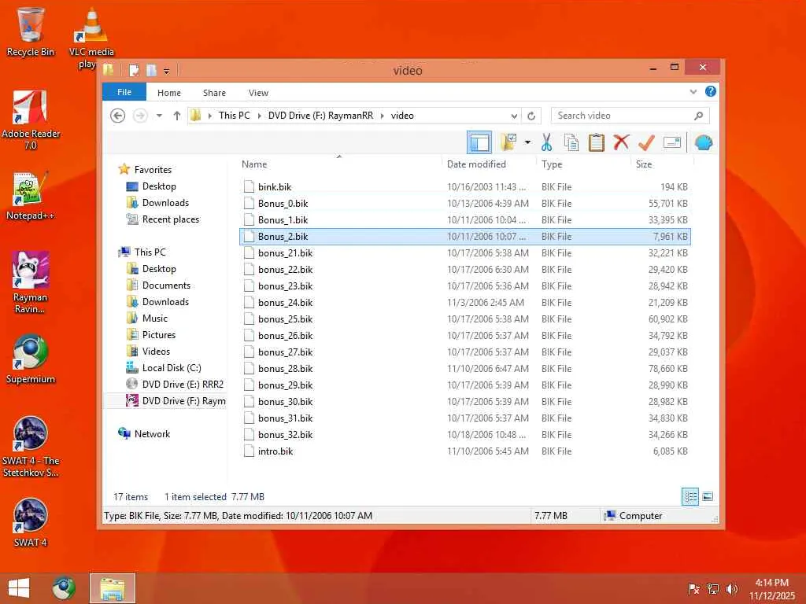Click the Forward navigation arrow
This screenshot has width=806, height=604.
140,116
